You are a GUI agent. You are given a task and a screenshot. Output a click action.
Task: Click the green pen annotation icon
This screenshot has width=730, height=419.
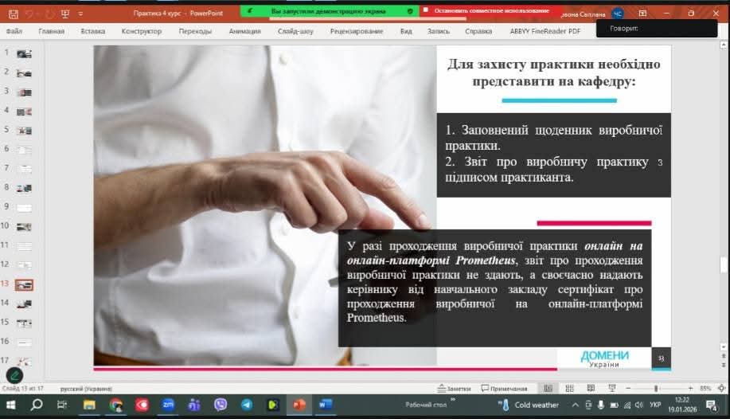coord(14,374)
